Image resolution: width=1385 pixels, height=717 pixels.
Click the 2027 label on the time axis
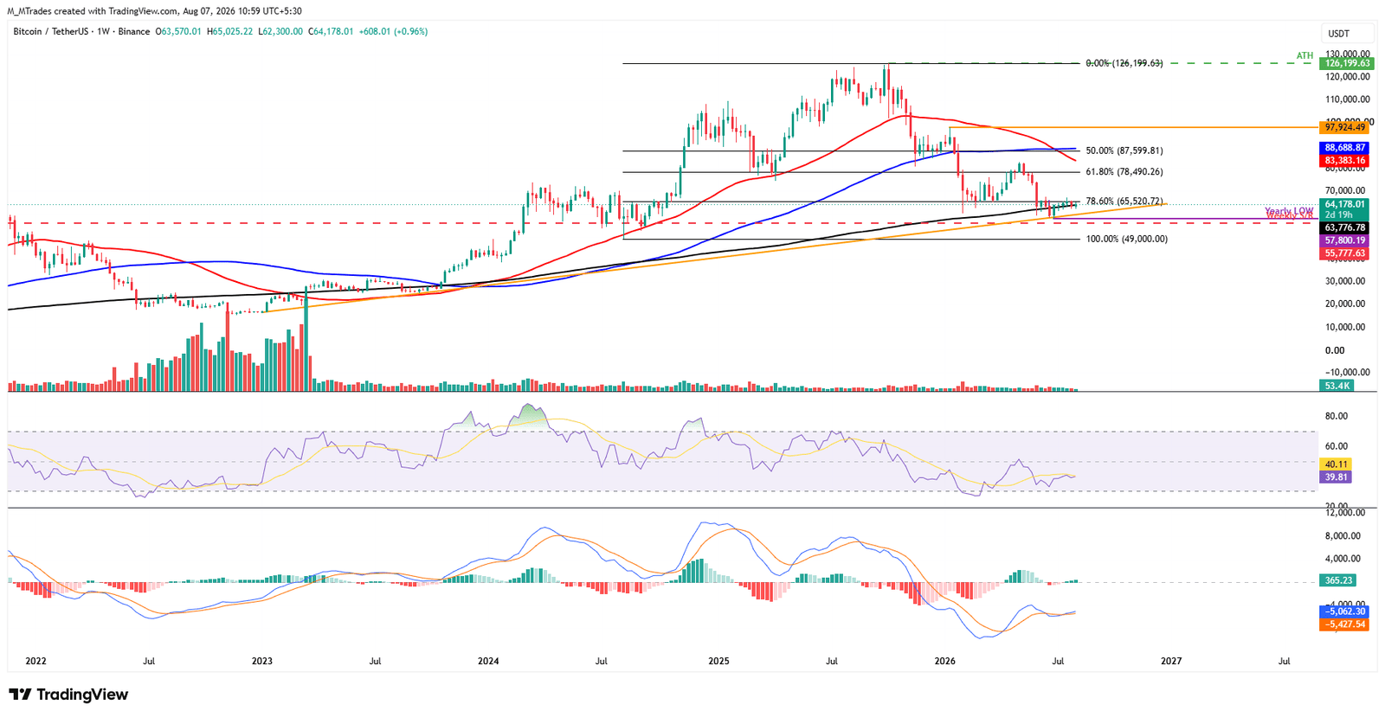(x=1171, y=662)
